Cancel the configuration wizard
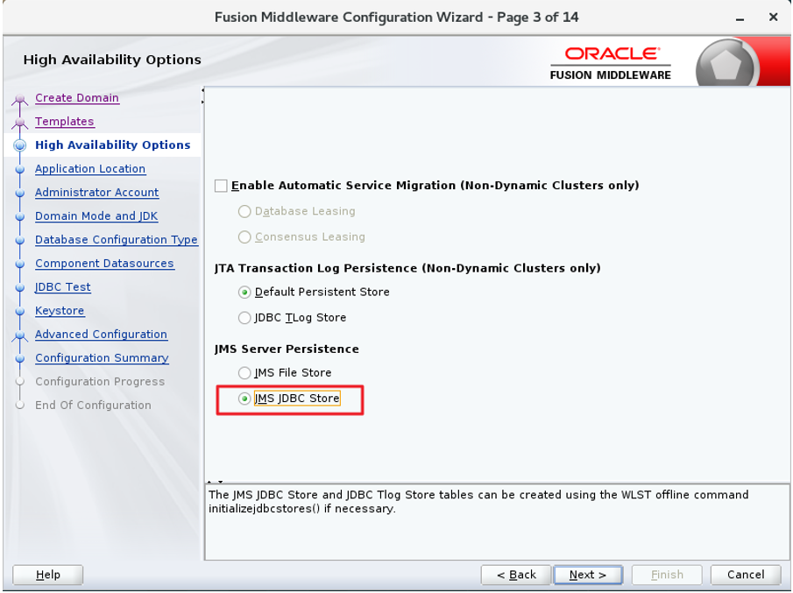Viewport: 793px width, 593px height. click(746, 575)
